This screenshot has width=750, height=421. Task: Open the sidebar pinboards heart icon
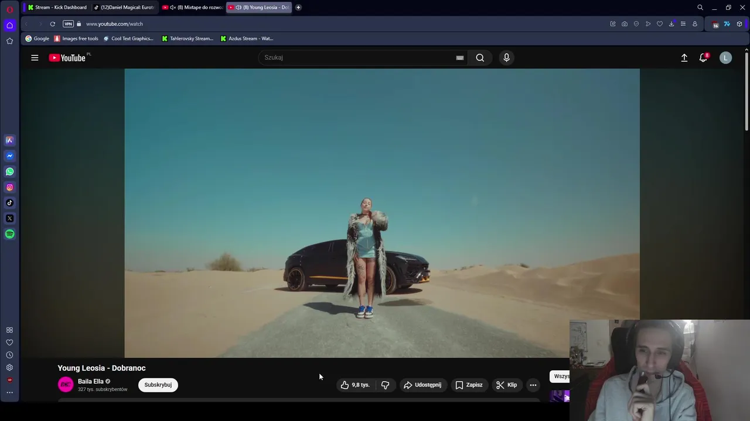pos(9,343)
